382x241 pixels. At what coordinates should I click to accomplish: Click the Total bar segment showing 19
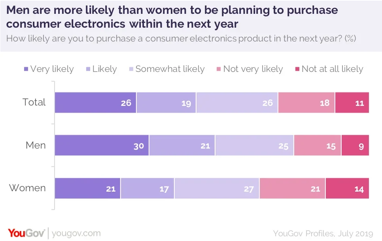click(166, 102)
